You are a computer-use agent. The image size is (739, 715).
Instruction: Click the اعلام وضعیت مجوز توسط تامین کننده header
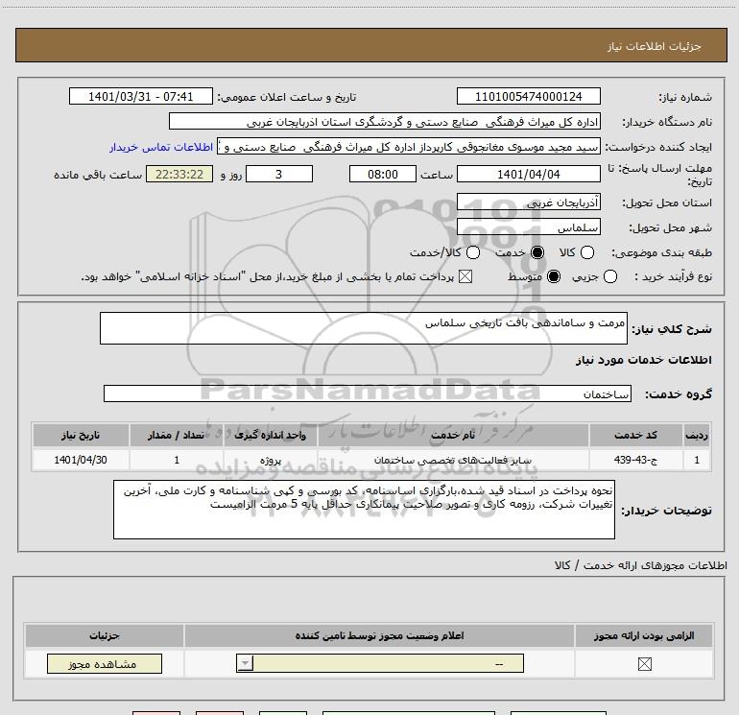tap(379, 635)
